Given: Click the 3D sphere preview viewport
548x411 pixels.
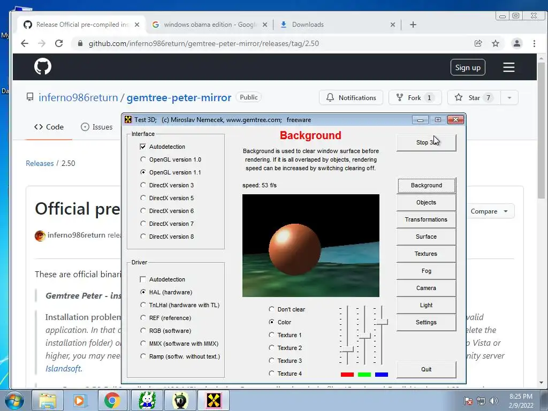Looking at the screenshot, I should click(311, 246).
